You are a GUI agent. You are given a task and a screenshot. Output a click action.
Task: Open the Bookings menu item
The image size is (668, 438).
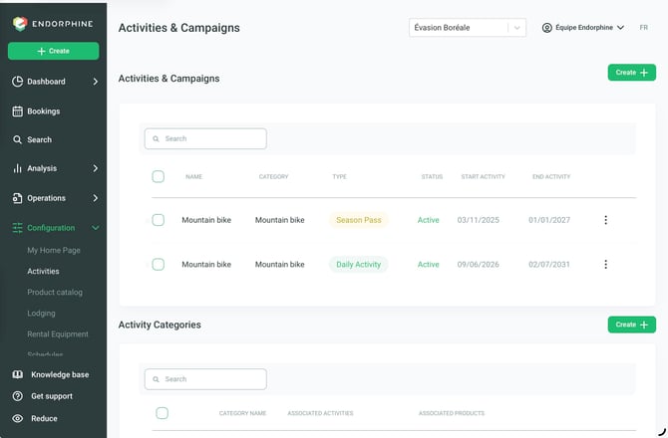44,111
